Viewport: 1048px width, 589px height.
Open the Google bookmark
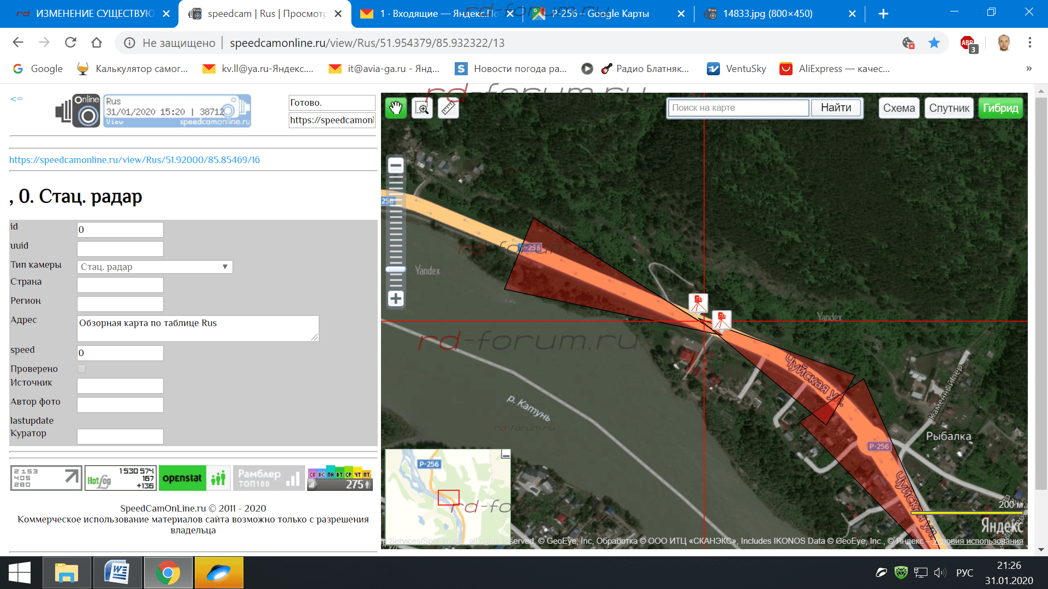[38, 69]
